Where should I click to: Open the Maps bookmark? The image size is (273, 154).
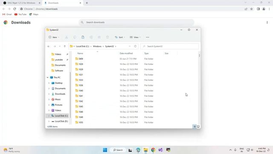34,14
